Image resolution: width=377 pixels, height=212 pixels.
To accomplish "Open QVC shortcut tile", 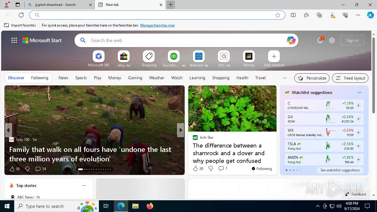I will click(x=224, y=59).
